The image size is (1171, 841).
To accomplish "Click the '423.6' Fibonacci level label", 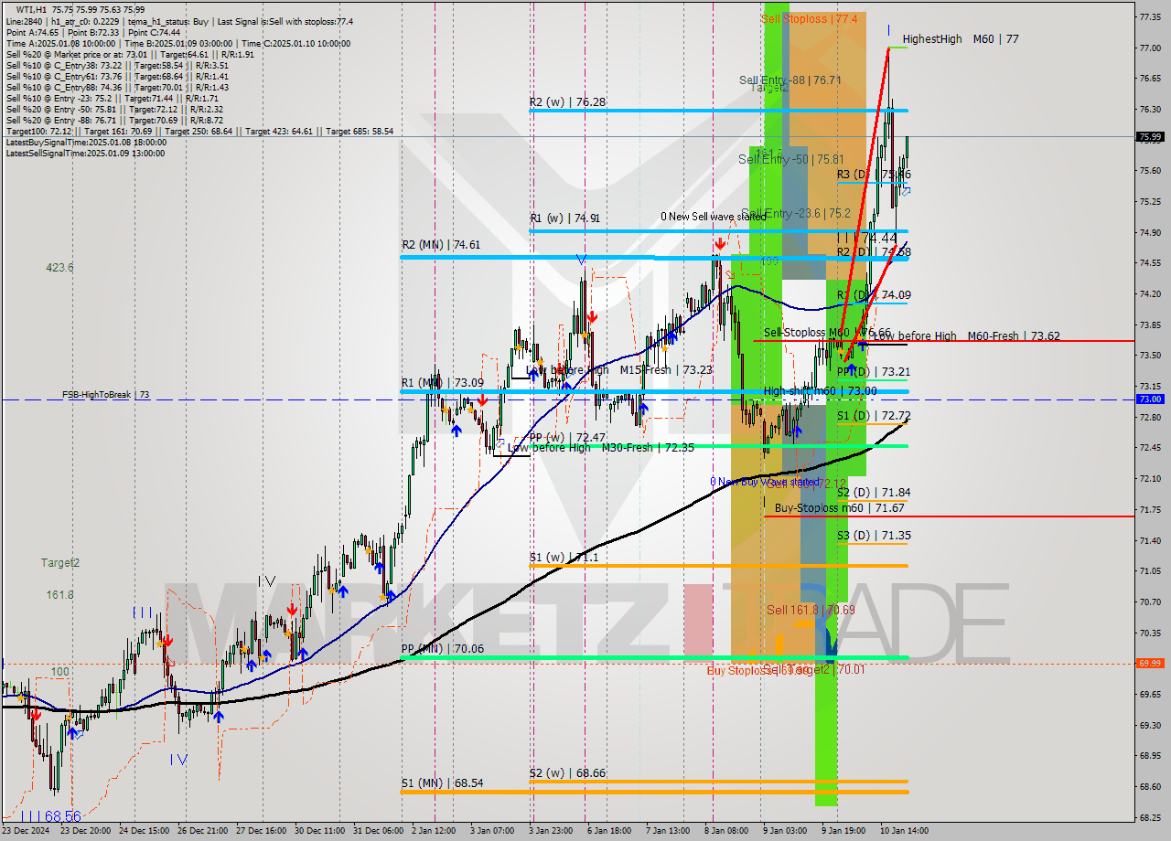I will pos(59,268).
